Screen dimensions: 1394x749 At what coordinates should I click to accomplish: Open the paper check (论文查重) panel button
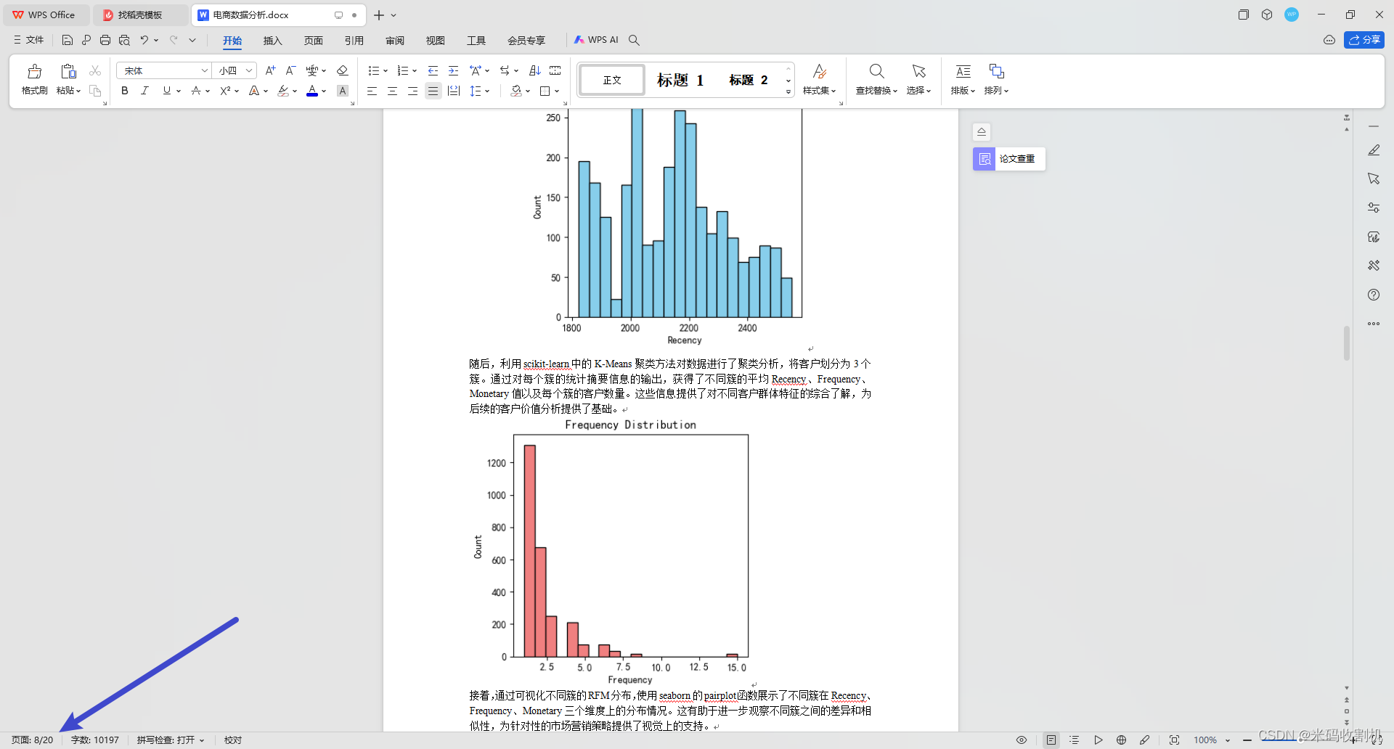pos(1009,158)
